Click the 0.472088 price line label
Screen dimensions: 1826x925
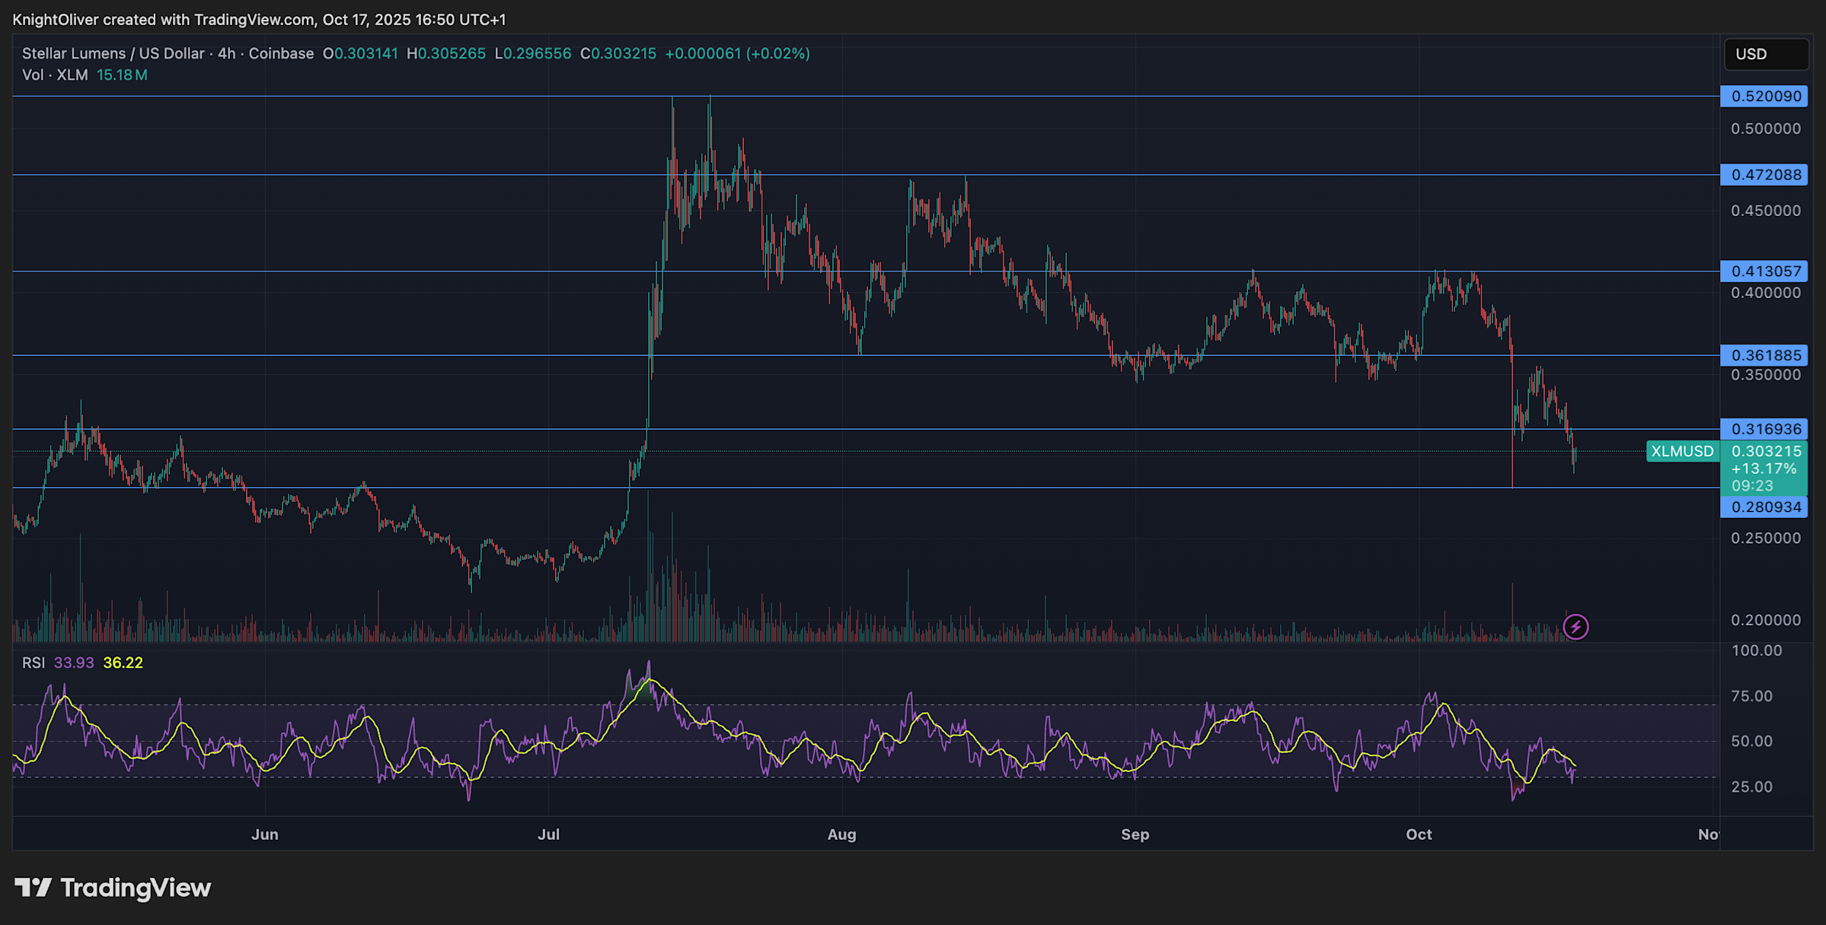[x=1764, y=175]
